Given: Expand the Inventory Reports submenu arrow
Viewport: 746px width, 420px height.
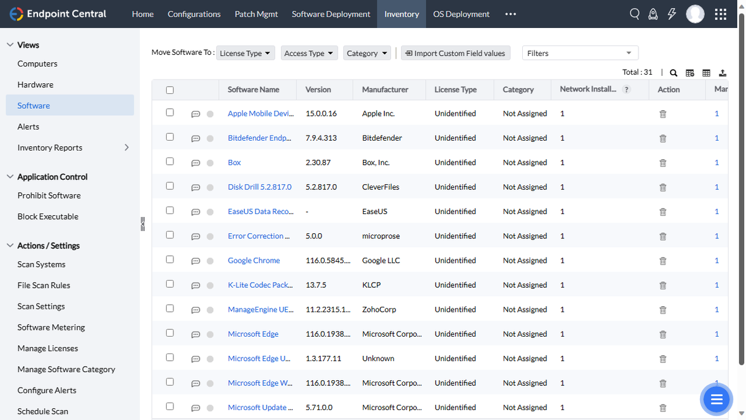Looking at the screenshot, I should [127, 147].
